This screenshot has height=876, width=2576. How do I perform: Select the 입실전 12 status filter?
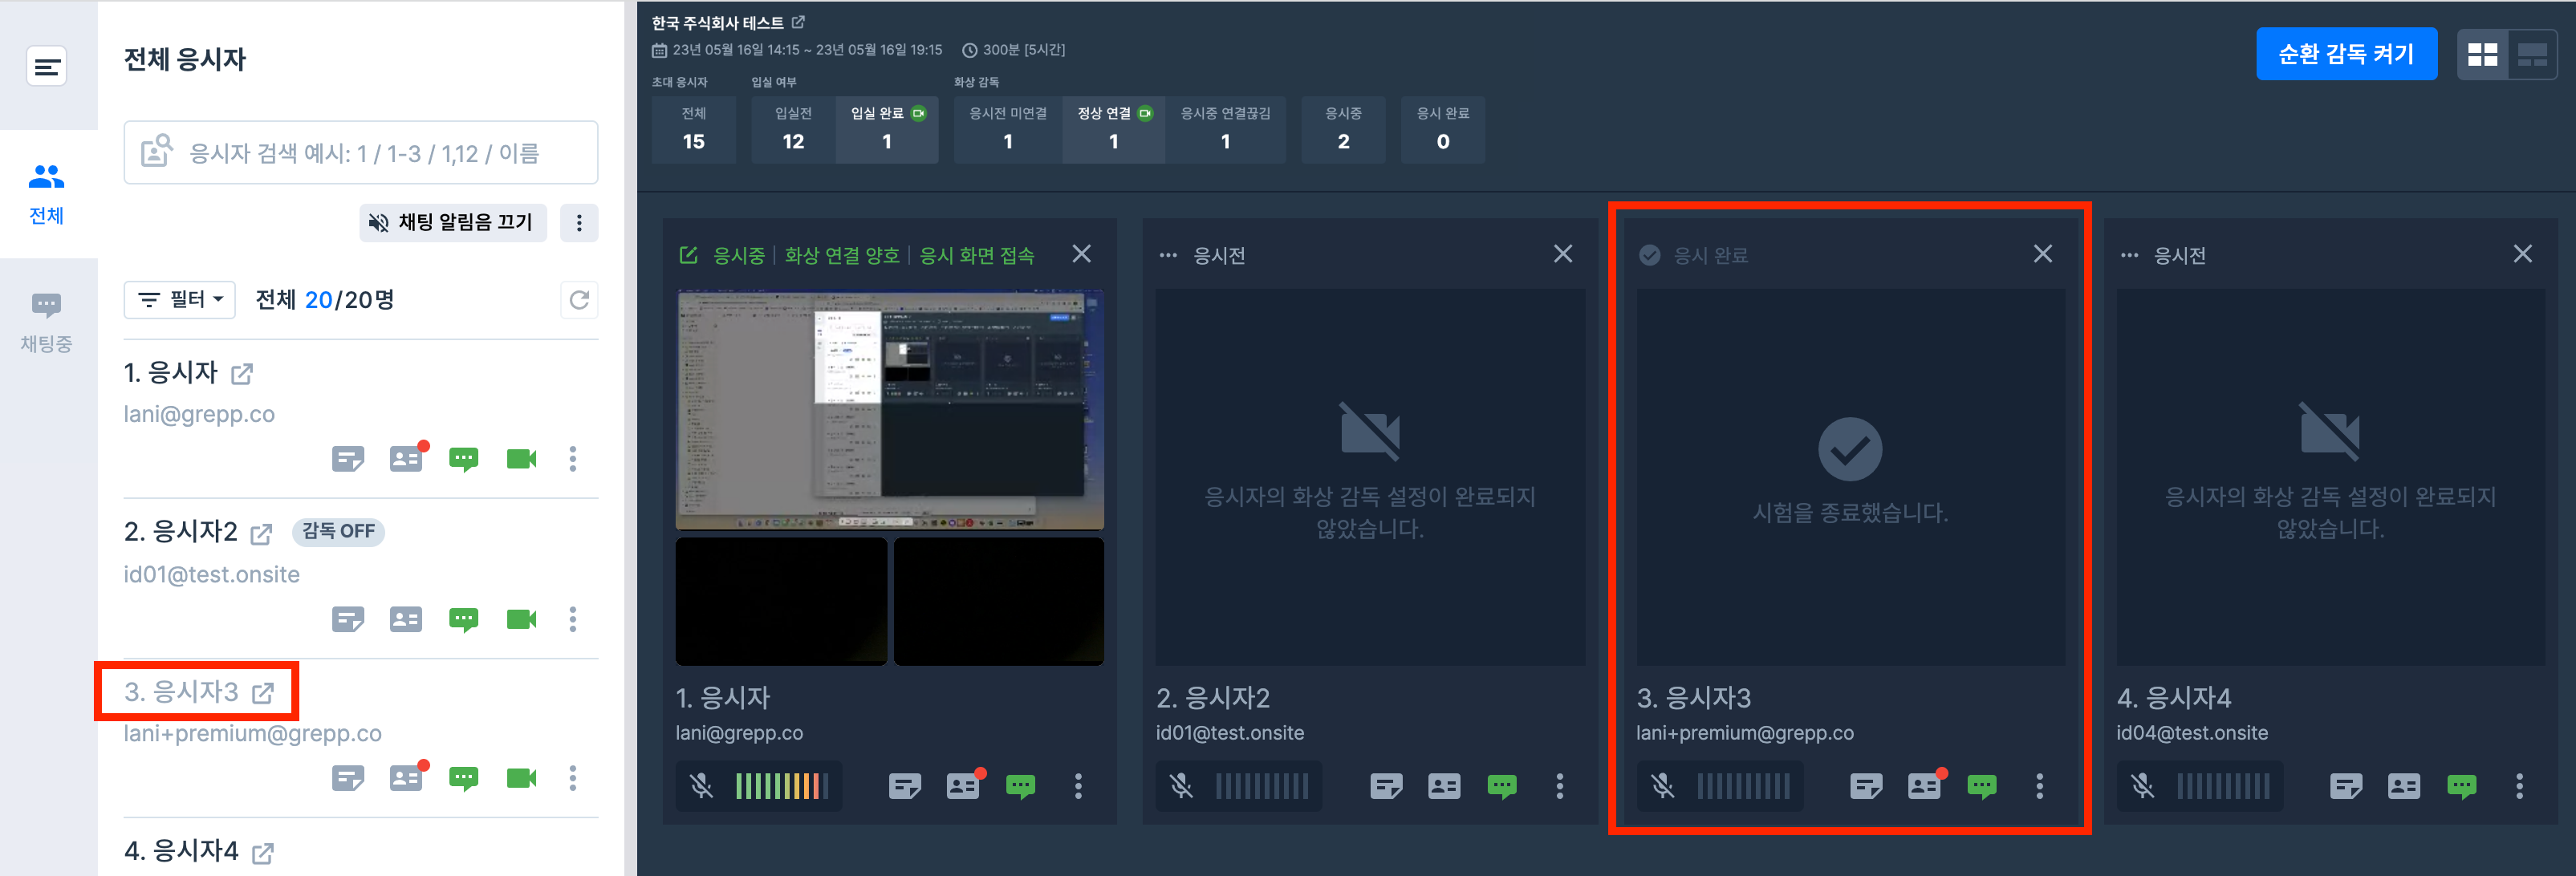tap(793, 129)
